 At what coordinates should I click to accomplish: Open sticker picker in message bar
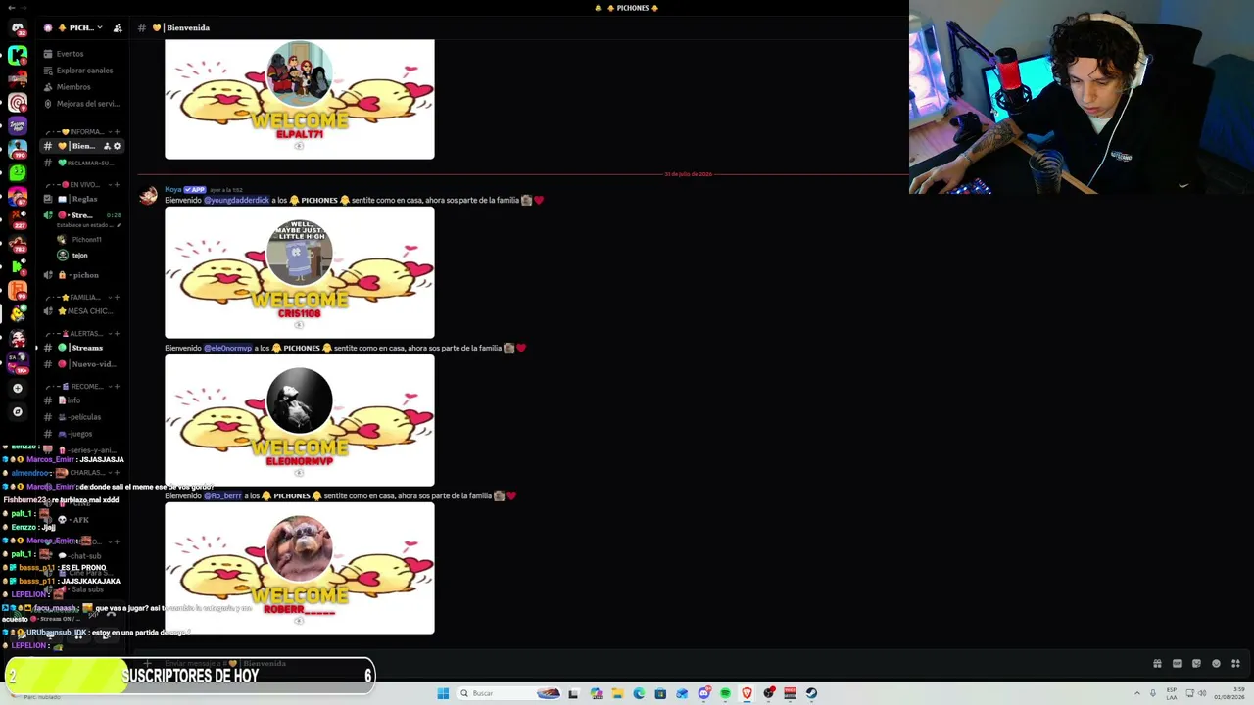click(x=1196, y=664)
